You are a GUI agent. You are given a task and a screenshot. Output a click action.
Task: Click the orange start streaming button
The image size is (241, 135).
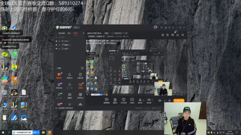(179, 101)
